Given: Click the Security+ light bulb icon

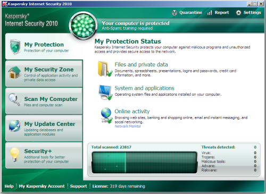Looking at the screenshot, I should click(x=15, y=155).
